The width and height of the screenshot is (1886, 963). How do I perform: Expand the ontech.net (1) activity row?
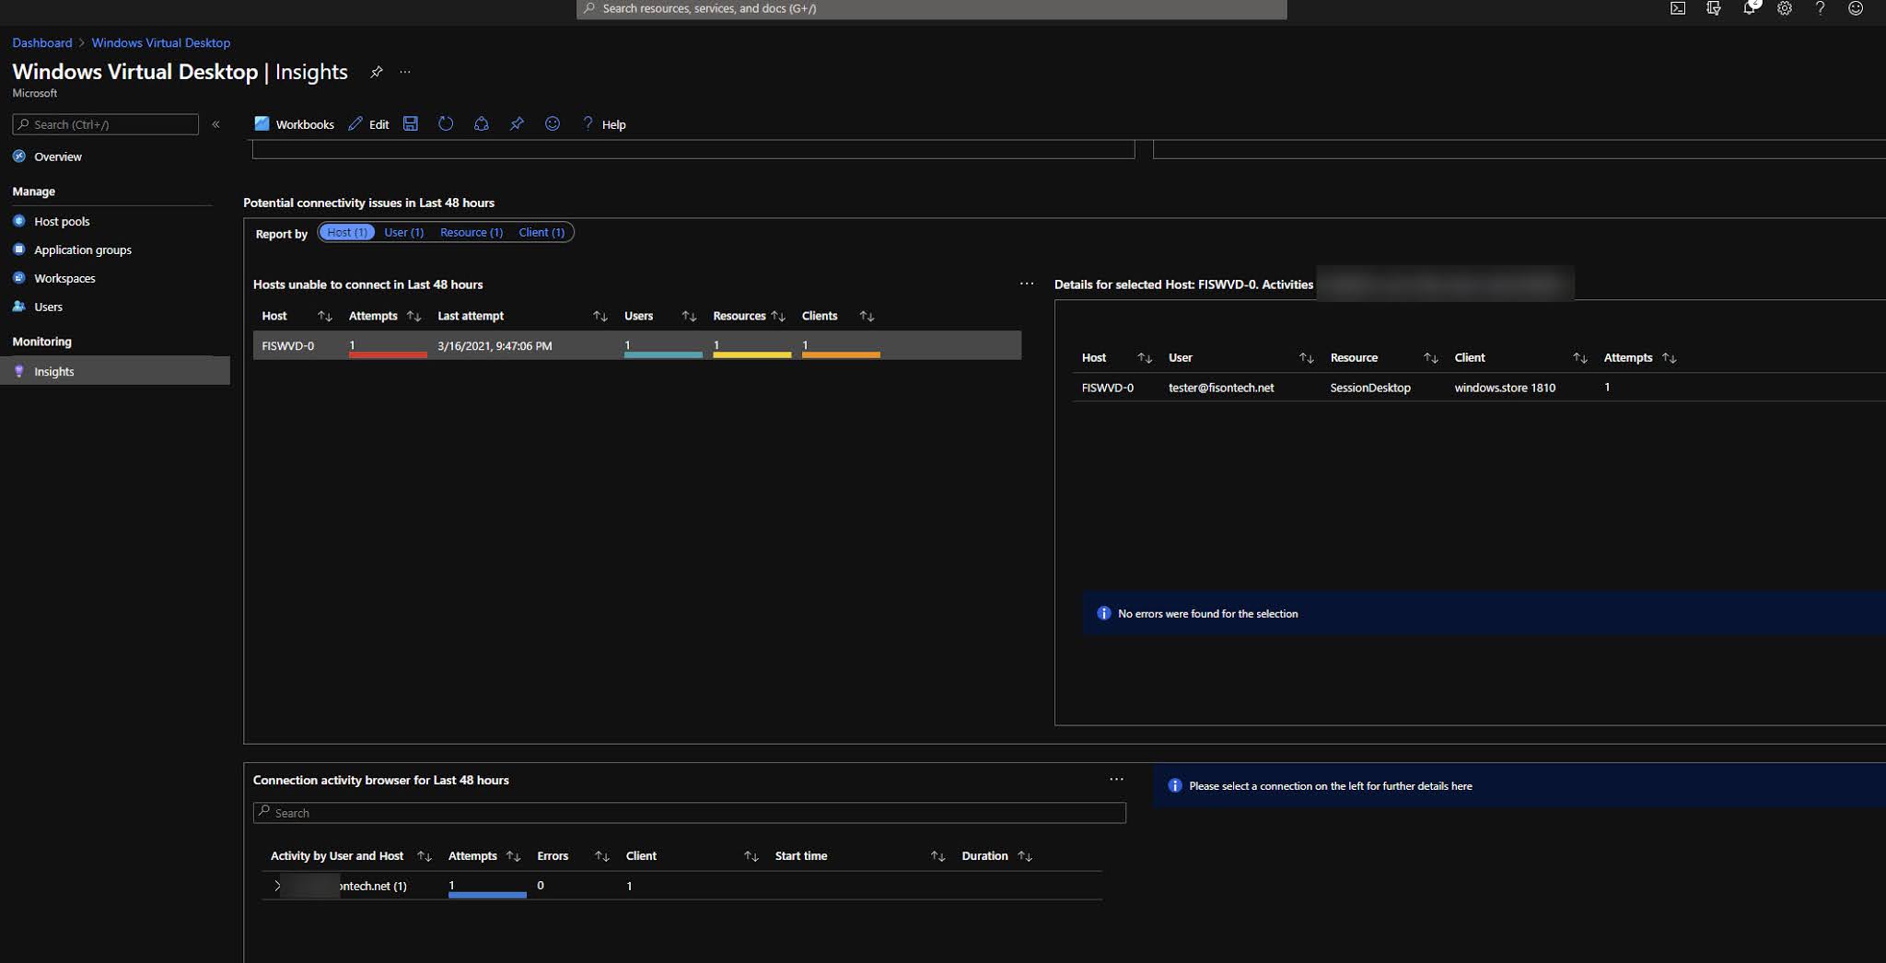pyautogui.click(x=277, y=886)
